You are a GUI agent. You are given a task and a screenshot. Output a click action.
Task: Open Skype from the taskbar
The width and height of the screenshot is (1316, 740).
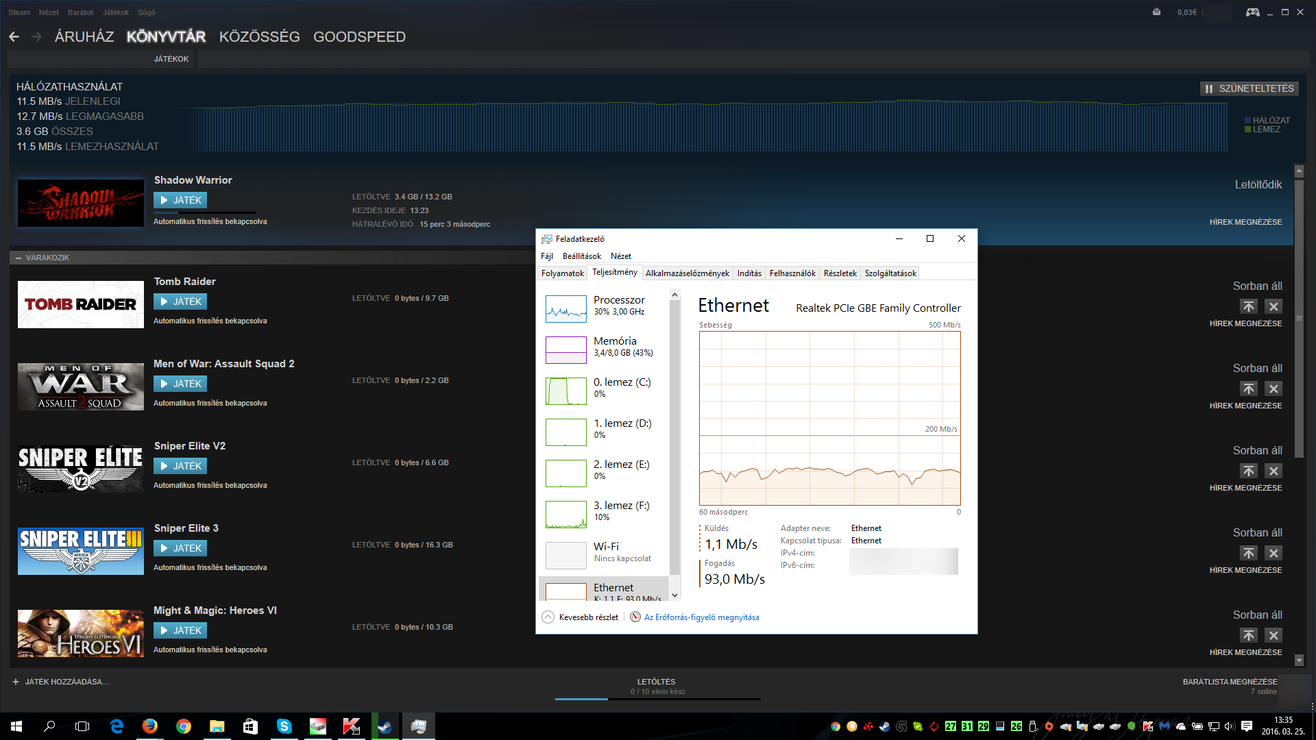click(x=284, y=726)
